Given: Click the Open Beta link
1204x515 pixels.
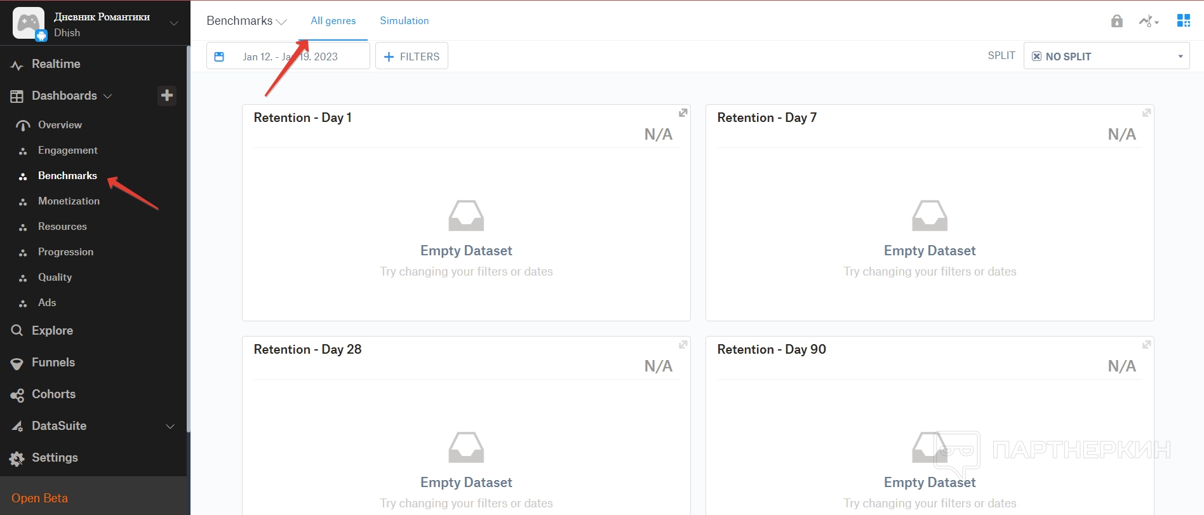Looking at the screenshot, I should click(x=39, y=498).
